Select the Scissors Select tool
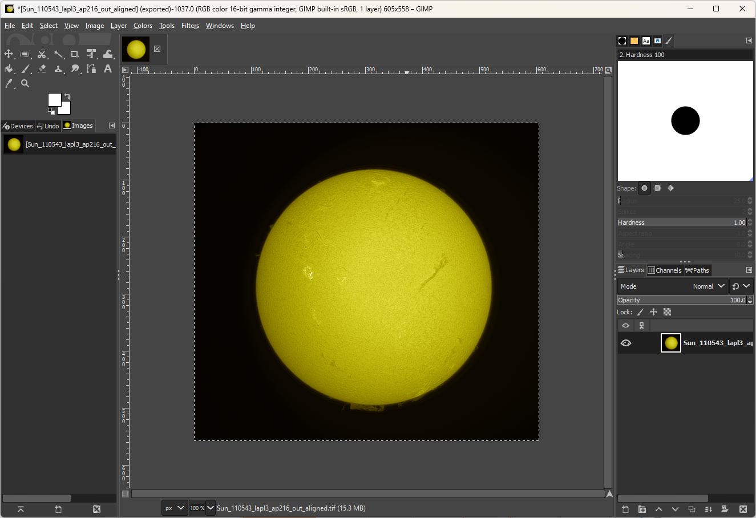 click(x=42, y=54)
